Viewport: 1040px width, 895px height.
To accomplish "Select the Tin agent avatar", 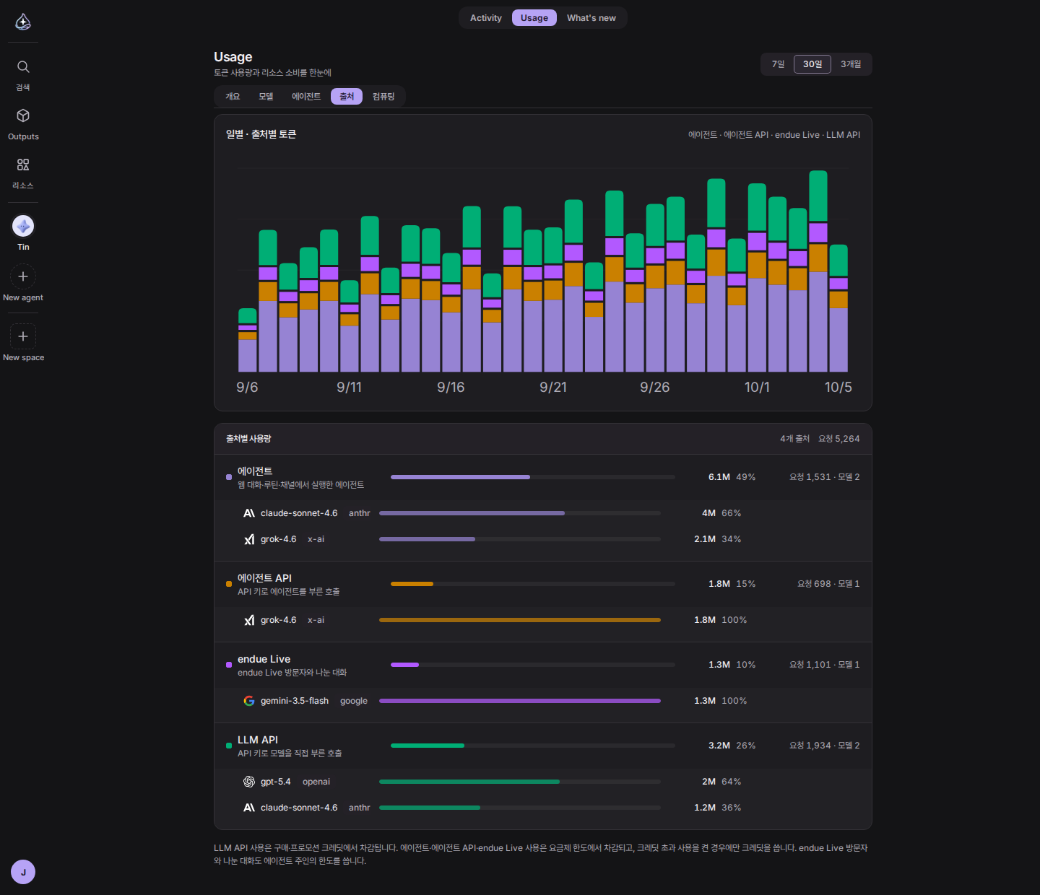I will (23, 226).
